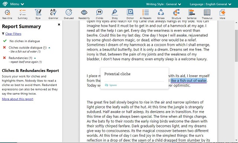Open the Language: English General dropdown
The width and height of the screenshot is (238, 143).
[210, 4]
